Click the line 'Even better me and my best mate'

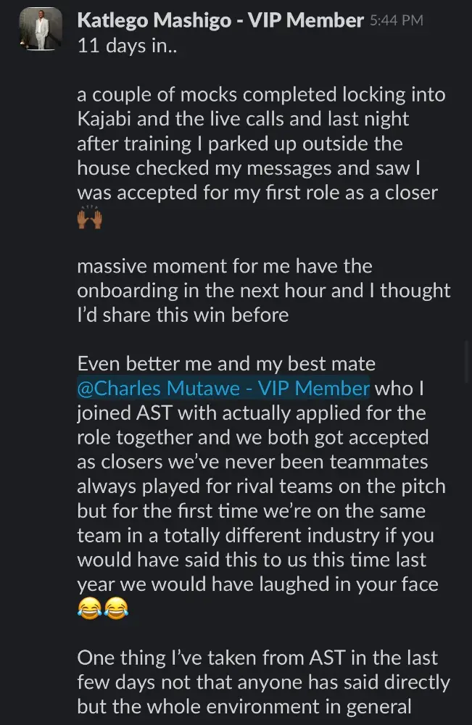point(226,364)
